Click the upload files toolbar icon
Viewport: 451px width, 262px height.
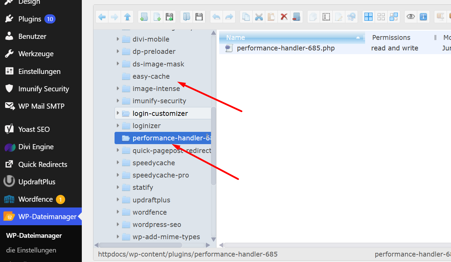[169, 17]
